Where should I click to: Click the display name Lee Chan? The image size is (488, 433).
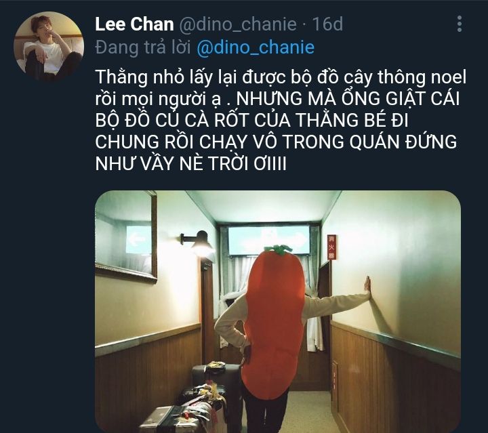click(x=134, y=24)
